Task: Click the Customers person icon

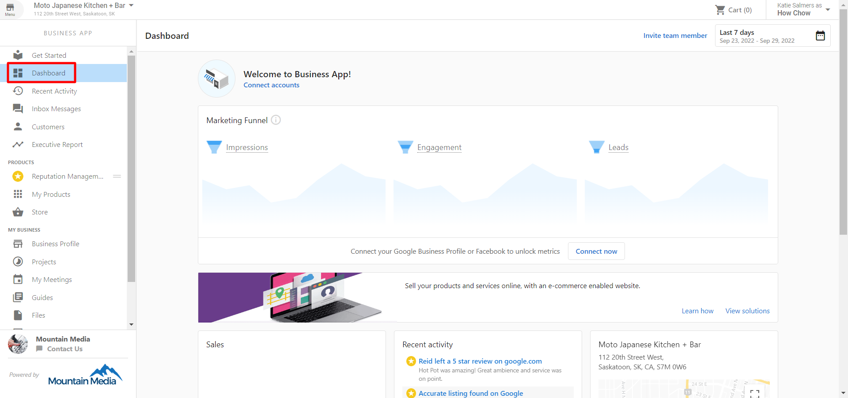Action: [18, 127]
